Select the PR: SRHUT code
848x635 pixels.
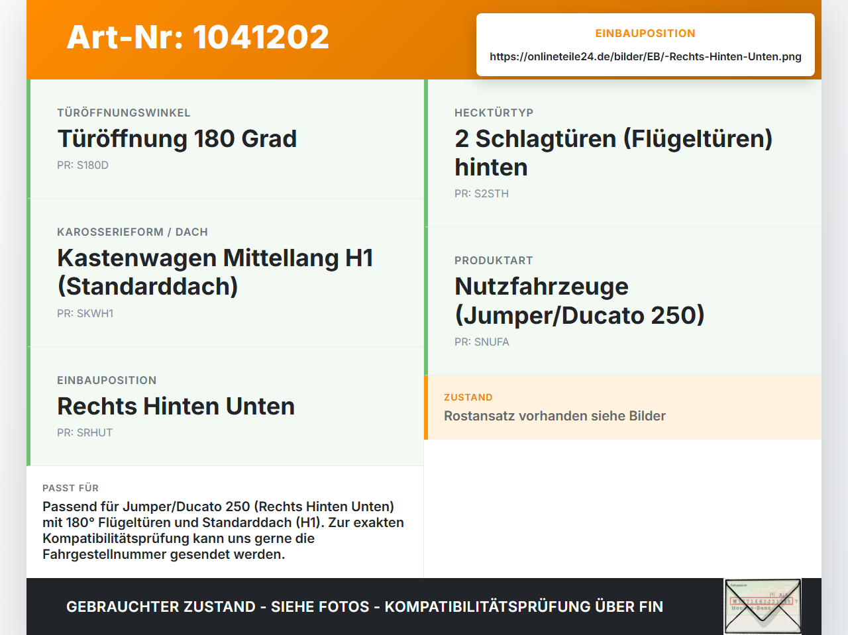[85, 433]
